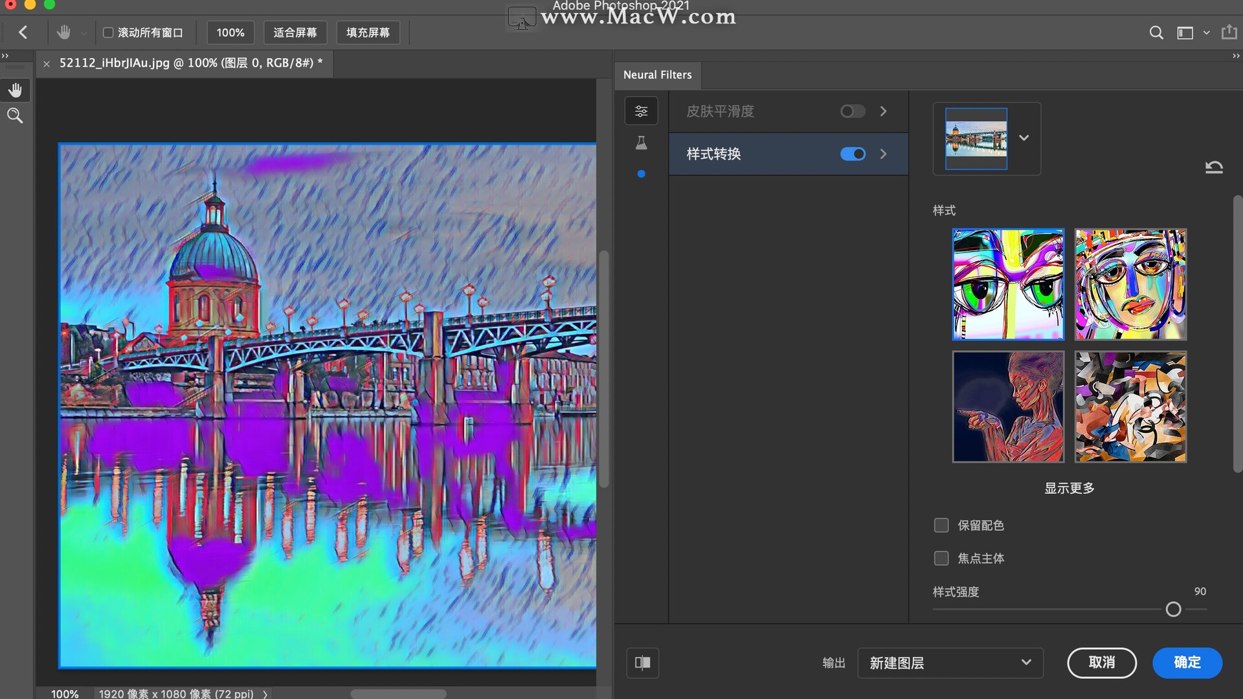Expand the 样式转换 chevron arrow
The height and width of the screenshot is (699, 1243).
883,154
